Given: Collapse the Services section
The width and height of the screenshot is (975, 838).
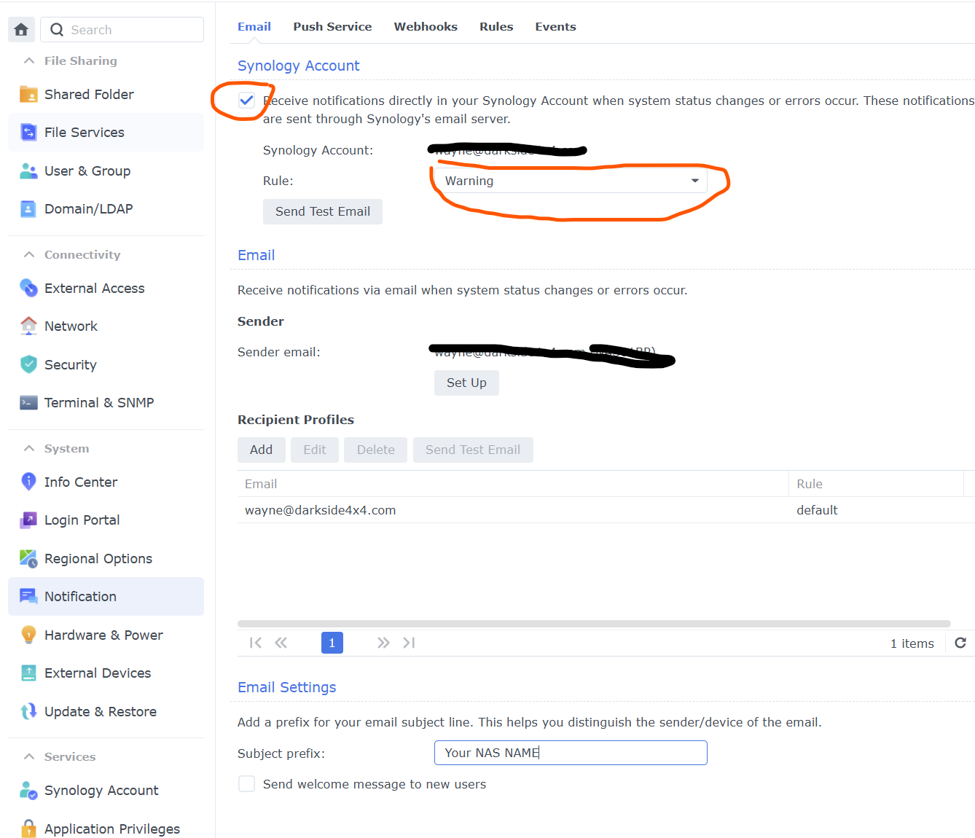Looking at the screenshot, I should click(x=29, y=756).
